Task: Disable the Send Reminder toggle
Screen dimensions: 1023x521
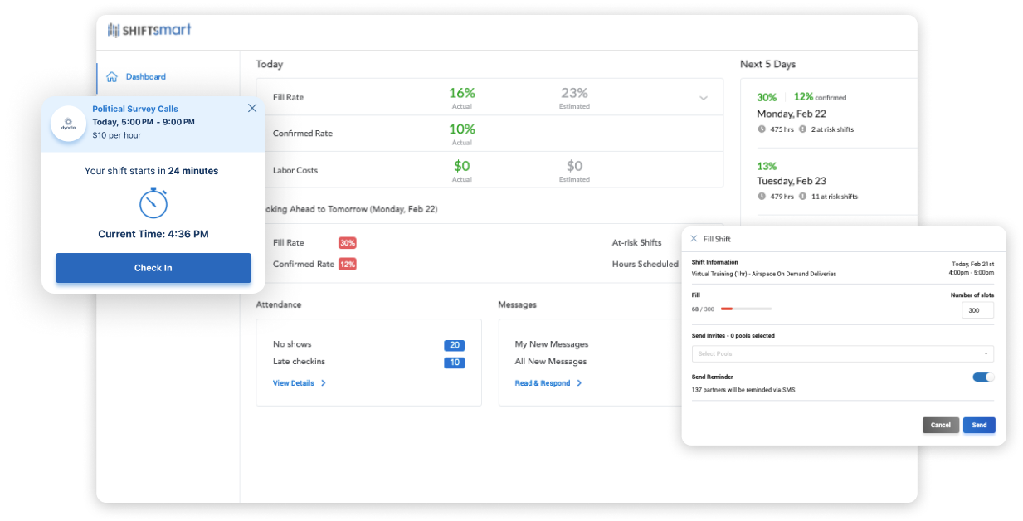Action: coord(982,377)
